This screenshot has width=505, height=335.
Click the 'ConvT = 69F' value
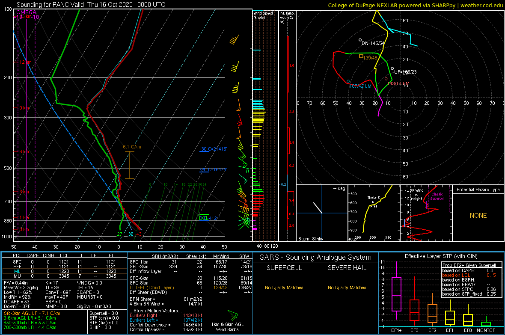(x=58, y=292)
